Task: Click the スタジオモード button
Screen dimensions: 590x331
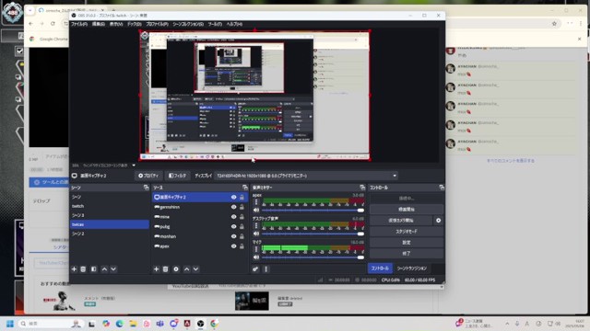Action: point(407,232)
